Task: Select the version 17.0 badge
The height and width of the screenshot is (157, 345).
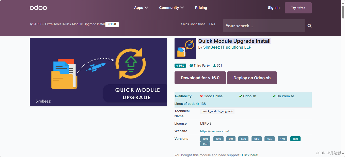Action: pos(282,139)
